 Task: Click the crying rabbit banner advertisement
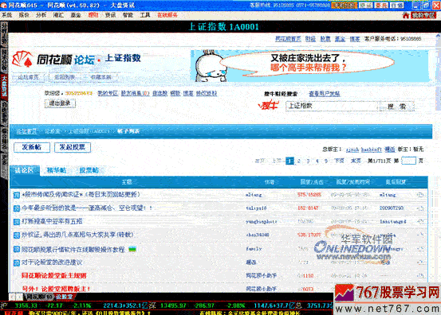[309, 66]
